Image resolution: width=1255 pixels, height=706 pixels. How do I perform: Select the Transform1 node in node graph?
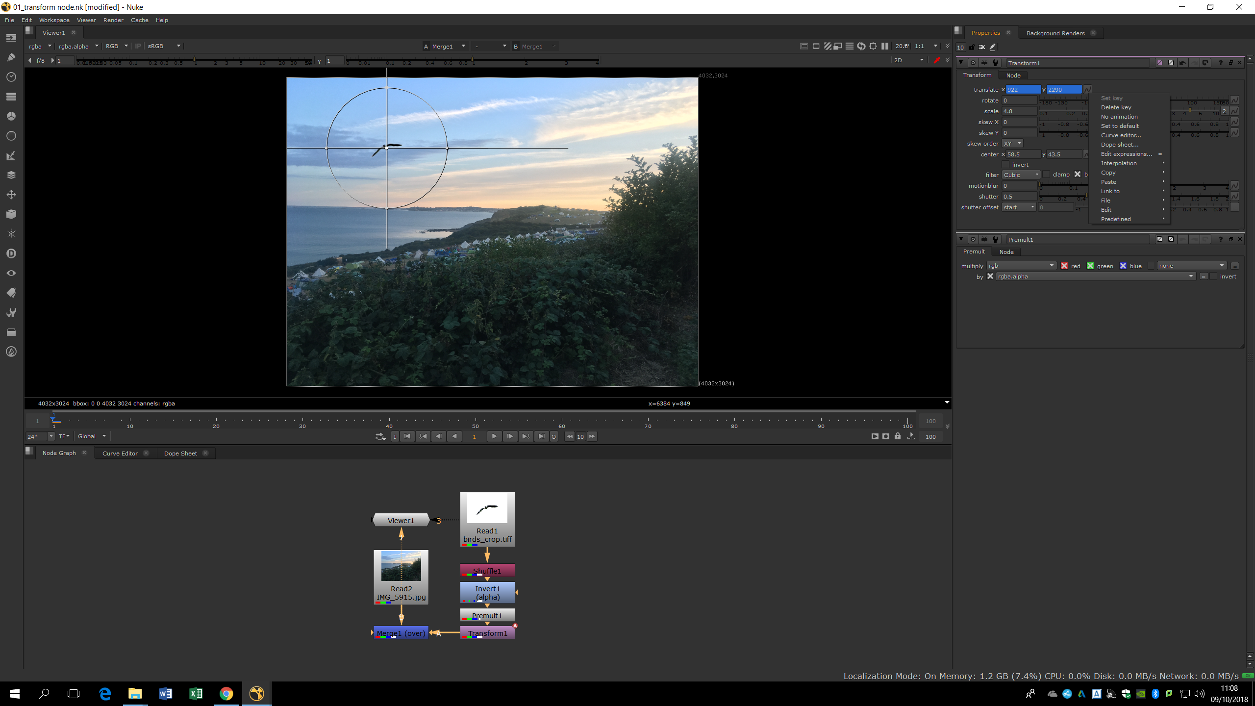click(487, 633)
